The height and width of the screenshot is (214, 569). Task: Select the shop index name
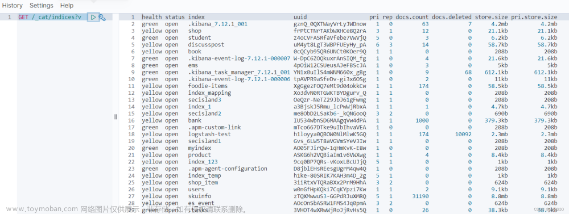coord(195,31)
